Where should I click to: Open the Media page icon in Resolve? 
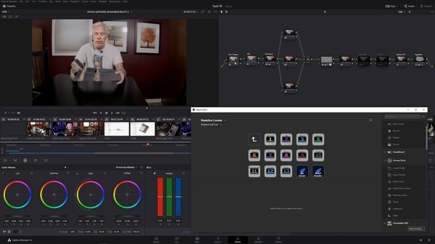pyautogui.click(x=156, y=239)
